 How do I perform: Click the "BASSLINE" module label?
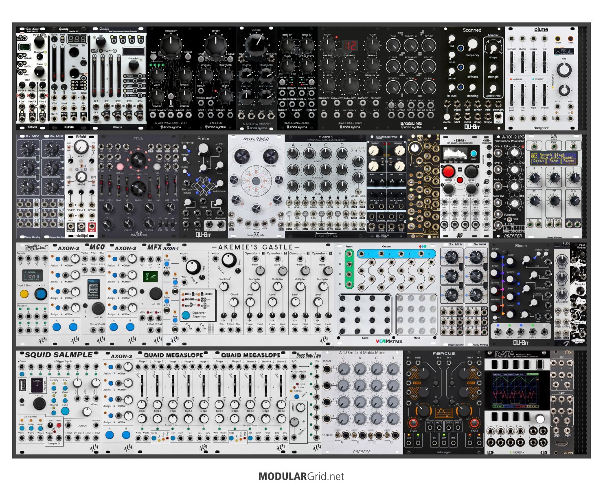click(x=411, y=123)
